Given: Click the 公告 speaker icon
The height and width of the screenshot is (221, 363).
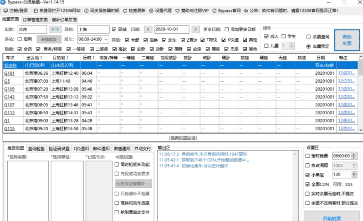Looking at the screenshot, I should [x=246, y=10].
